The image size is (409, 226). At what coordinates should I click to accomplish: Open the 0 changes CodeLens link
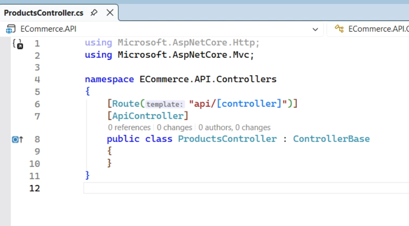pos(174,127)
